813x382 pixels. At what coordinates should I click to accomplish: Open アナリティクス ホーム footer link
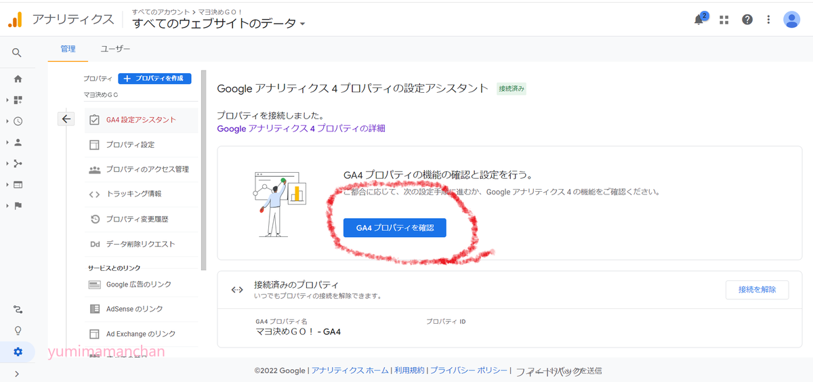350,370
